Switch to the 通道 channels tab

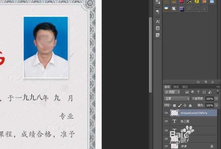[x=176, y=87]
